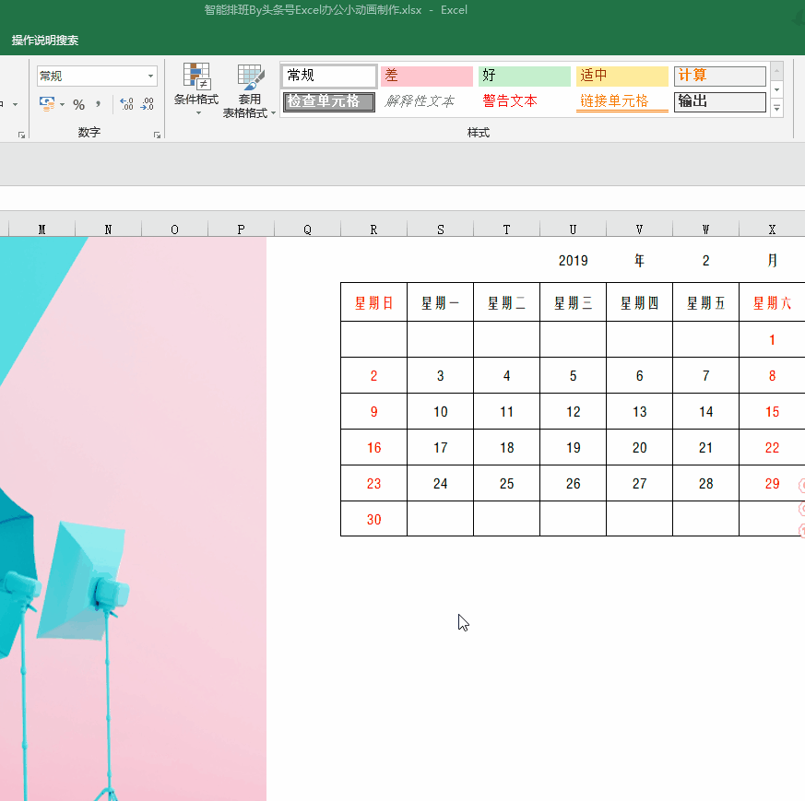Select column U header
The image size is (805, 801).
point(573,230)
